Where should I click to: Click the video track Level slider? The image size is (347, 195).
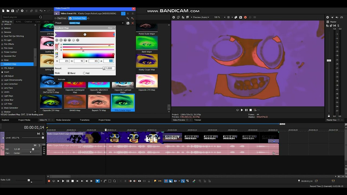(43, 138)
